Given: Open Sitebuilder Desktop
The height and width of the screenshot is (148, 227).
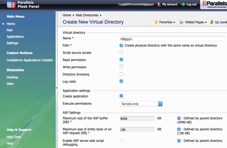Looking at the screenshot, I should 12,77.
